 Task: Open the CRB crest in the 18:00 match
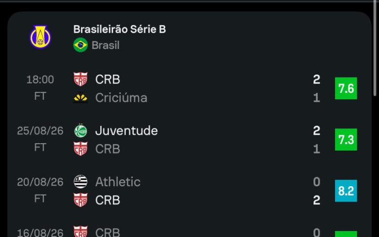click(x=80, y=79)
